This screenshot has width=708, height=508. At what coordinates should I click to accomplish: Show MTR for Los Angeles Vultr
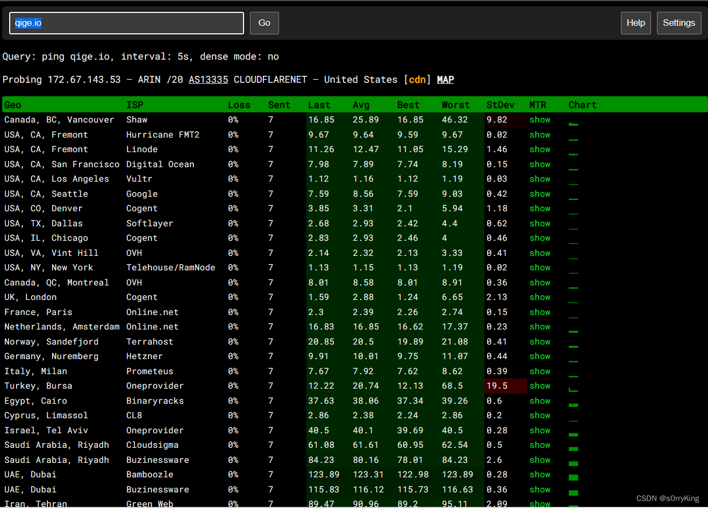tap(540, 179)
